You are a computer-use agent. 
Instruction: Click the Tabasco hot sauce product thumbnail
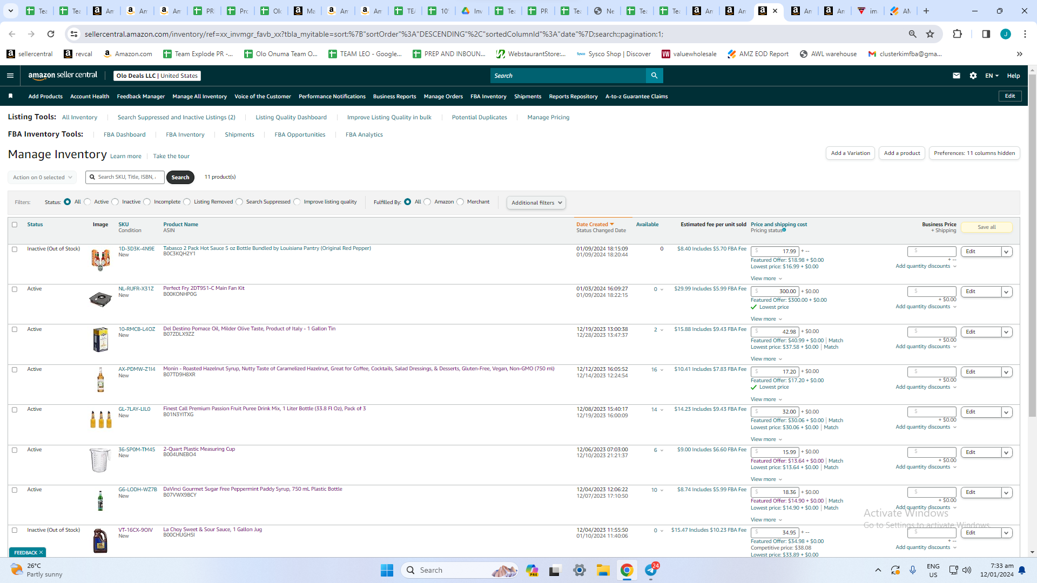point(100,260)
